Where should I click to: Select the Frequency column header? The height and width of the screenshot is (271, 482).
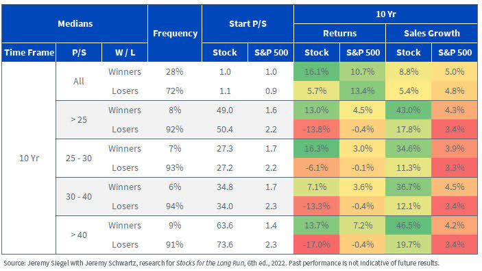click(x=175, y=33)
